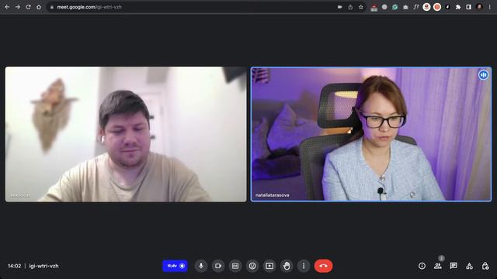Viewport: 497px width, 279px height.
Task: Open the Extensions puzzle menu
Action: click(458, 7)
